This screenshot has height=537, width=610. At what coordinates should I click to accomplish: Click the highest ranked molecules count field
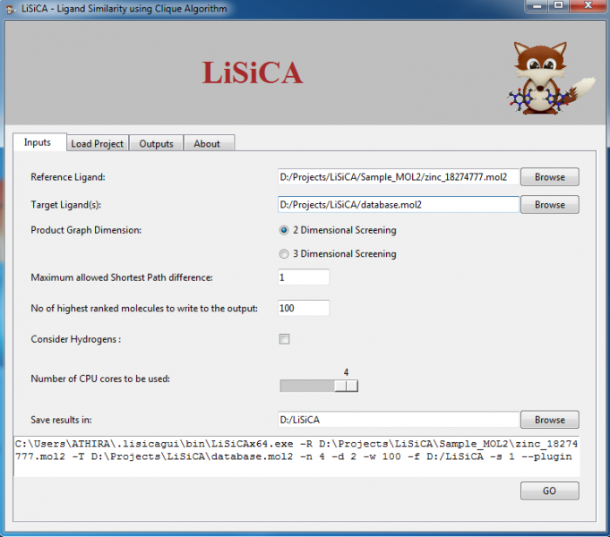pyautogui.click(x=303, y=308)
